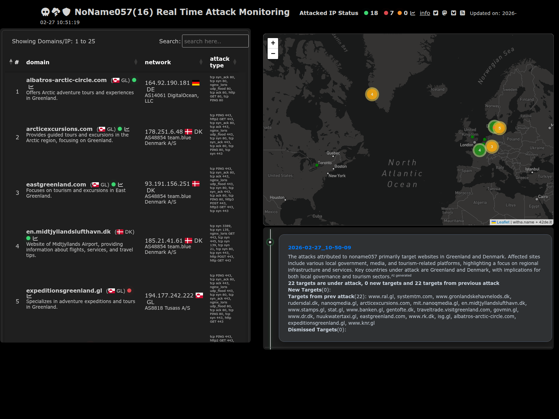Open the Twitter icon in header
The image size is (559, 419).
click(x=436, y=13)
